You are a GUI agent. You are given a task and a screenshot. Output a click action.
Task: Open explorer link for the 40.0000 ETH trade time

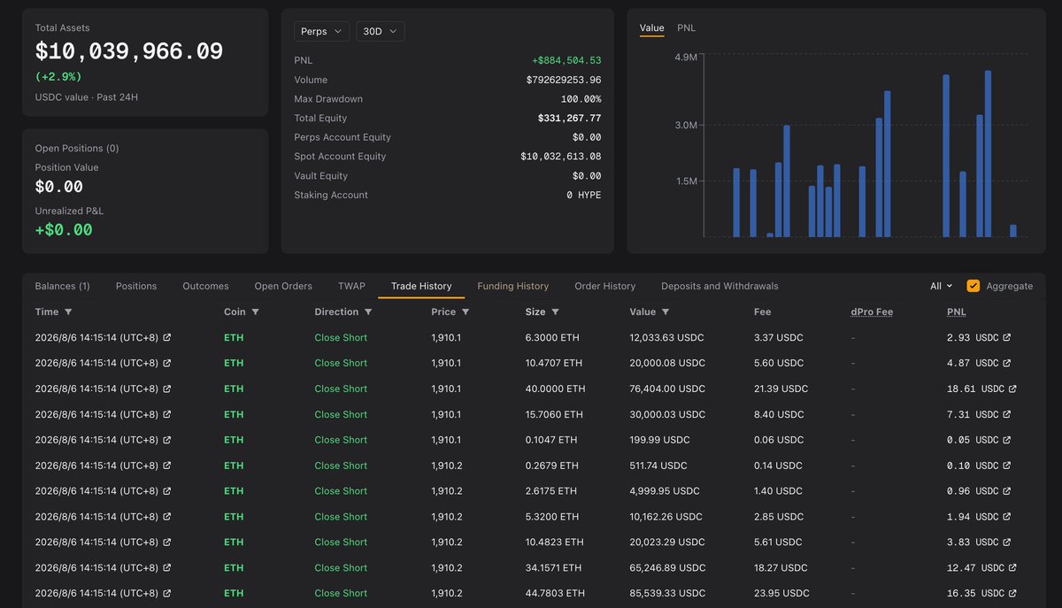[x=167, y=389]
